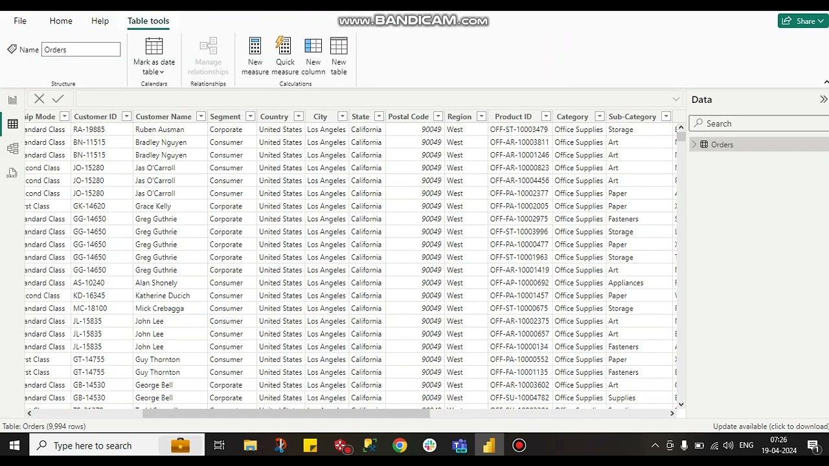
Task: Show hidden system tray icons
Action: pos(655,445)
